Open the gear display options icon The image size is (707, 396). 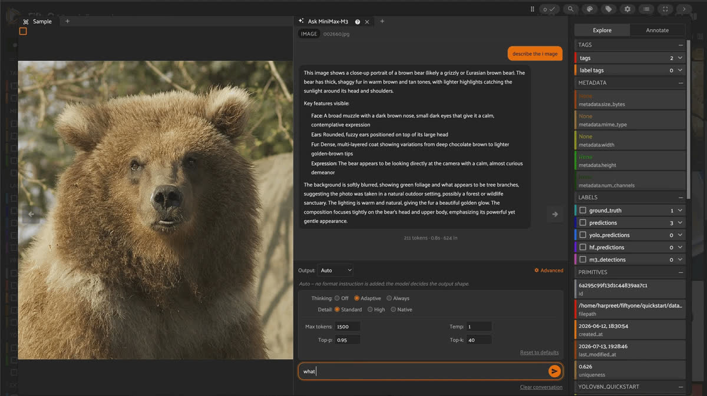pos(627,9)
